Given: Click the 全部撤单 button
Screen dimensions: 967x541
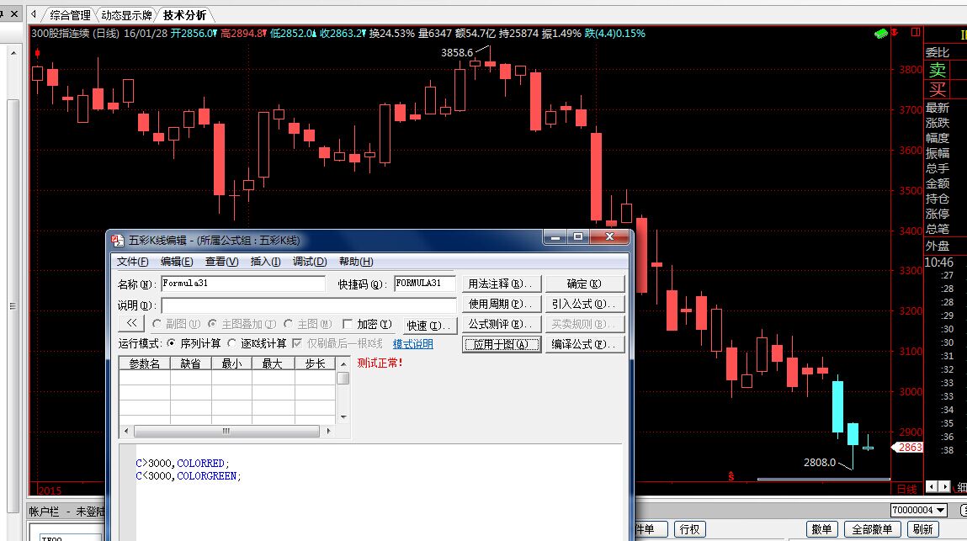Looking at the screenshot, I should (872, 529).
